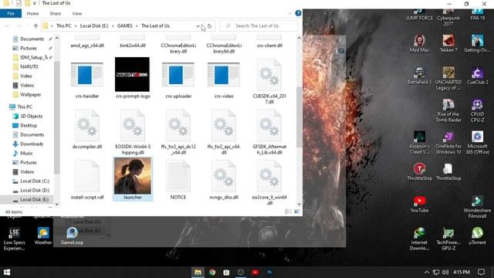Open Rise of the Tomb Raider shortcut
Viewport: 494px width, 278px height.
point(448,110)
